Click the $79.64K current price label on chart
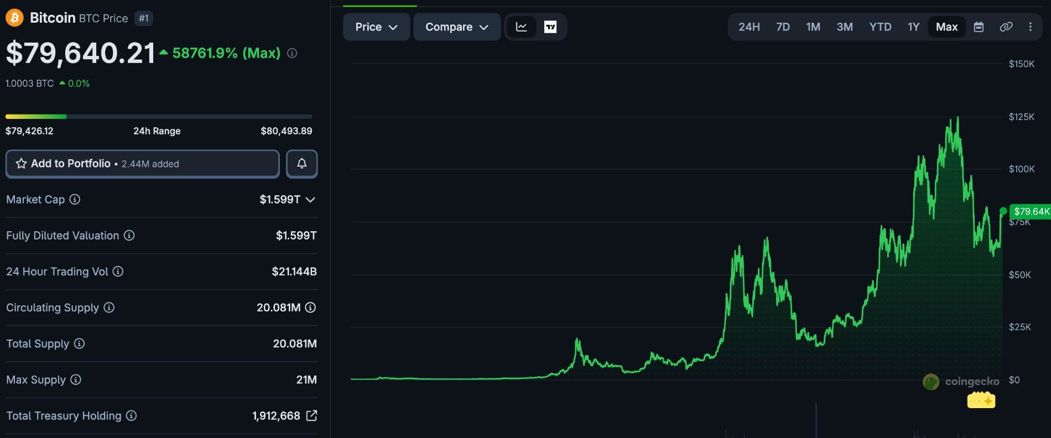The width and height of the screenshot is (1051, 438). coord(1031,211)
